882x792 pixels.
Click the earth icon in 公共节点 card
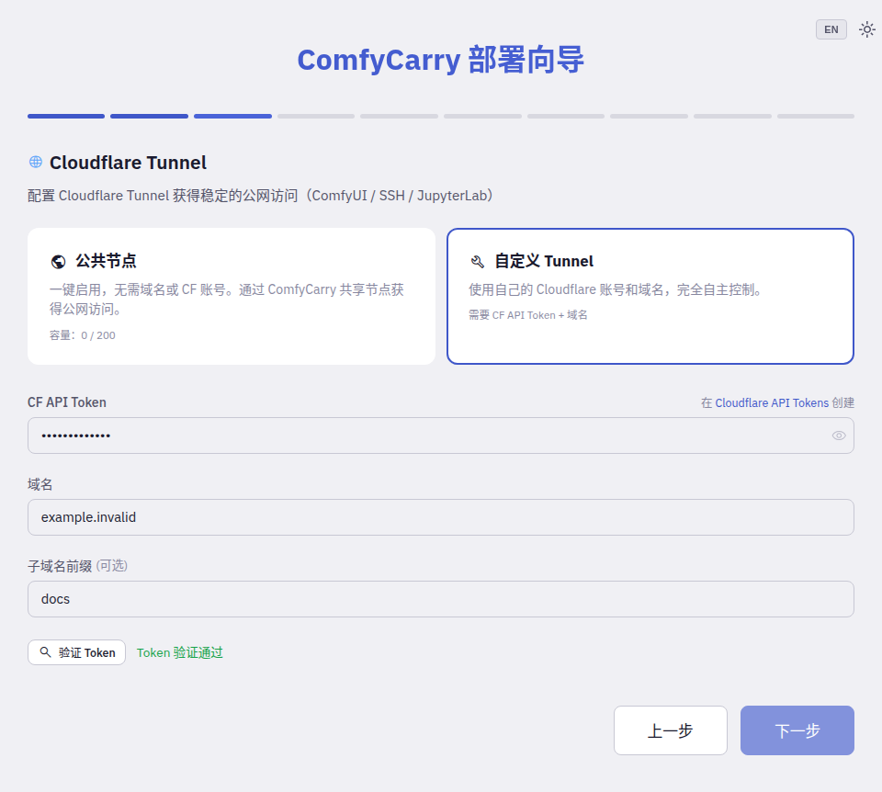(x=58, y=262)
